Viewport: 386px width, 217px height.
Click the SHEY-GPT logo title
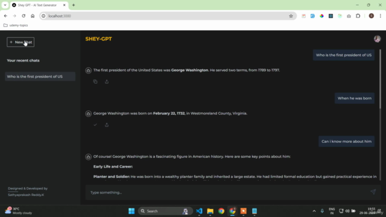pyautogui.click(x=98, y=39)
